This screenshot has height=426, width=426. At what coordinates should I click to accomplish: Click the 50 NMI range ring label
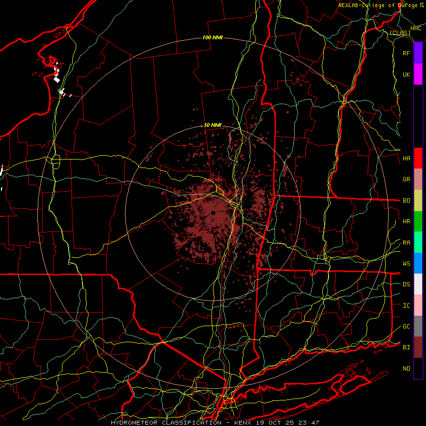point(213,125)
